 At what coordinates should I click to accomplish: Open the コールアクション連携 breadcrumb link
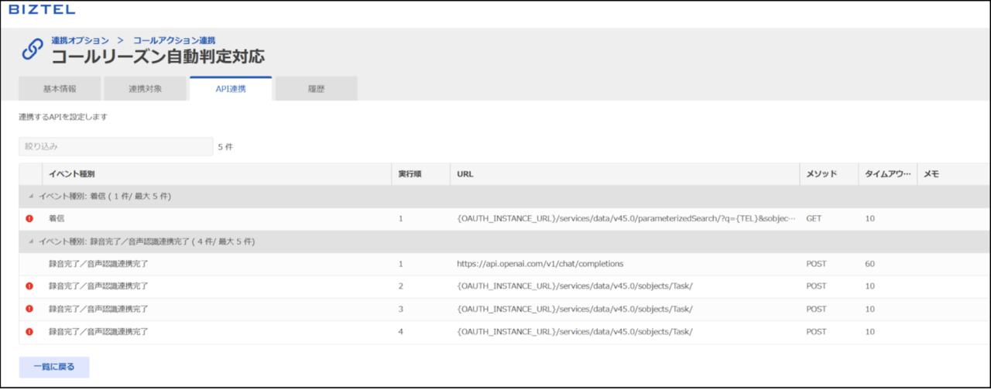[x=174, y=39]
